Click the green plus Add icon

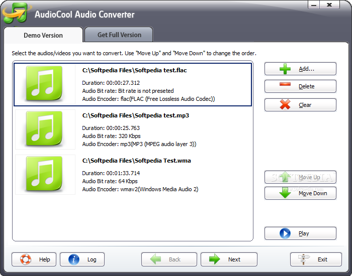click(285, 69)
